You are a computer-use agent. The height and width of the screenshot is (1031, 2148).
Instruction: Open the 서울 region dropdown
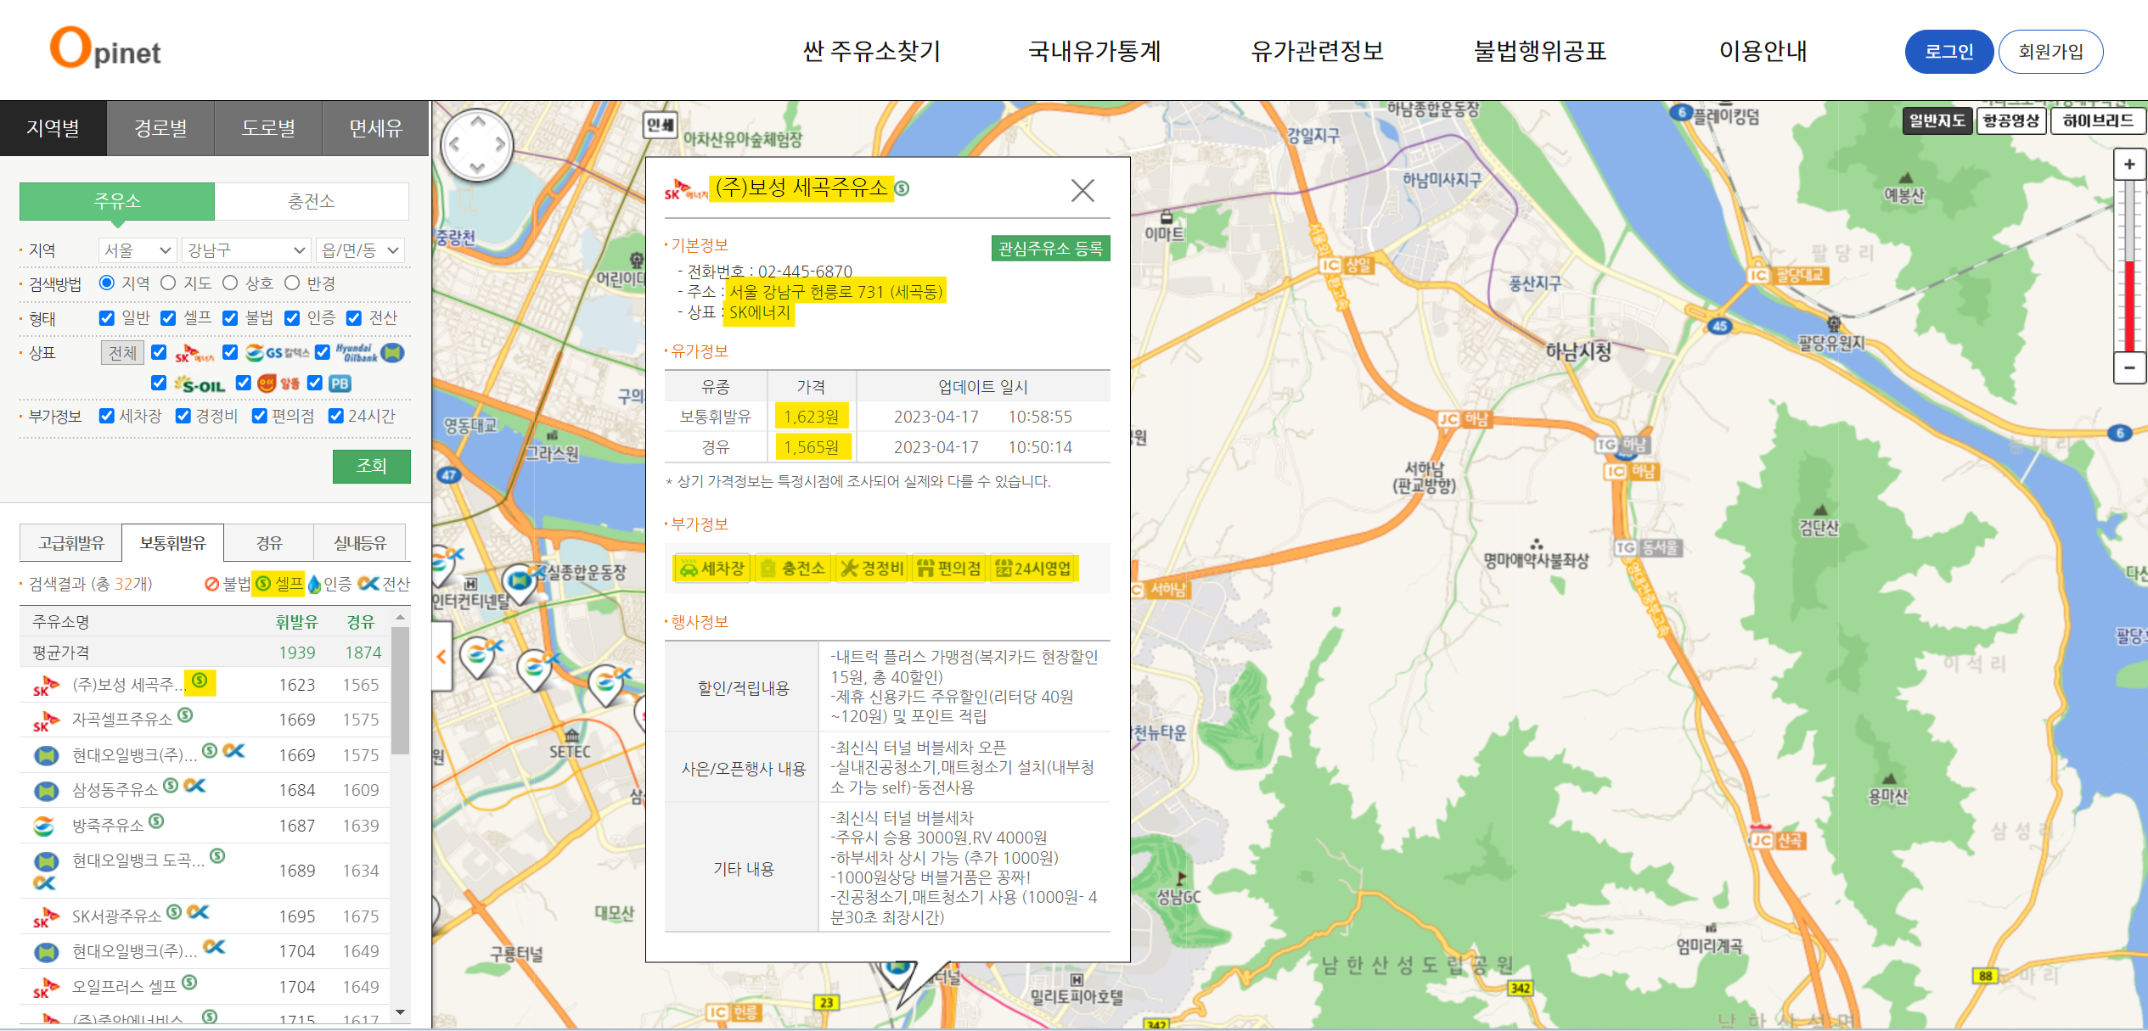click(138, 250)
